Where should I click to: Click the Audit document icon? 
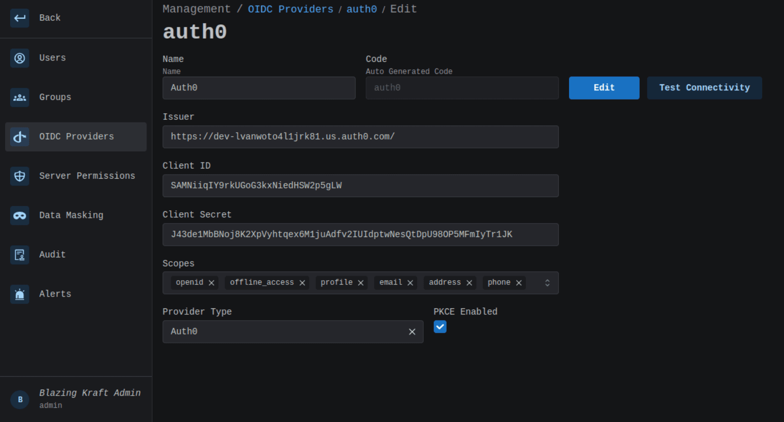20,255
